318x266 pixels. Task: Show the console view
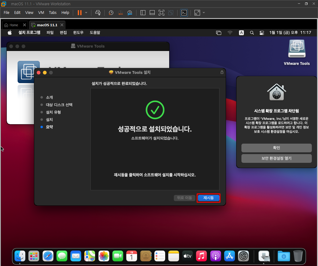(184, 13)
